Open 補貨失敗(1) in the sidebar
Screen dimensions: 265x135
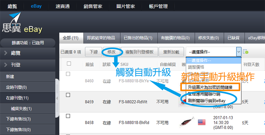tap(28, 109)
